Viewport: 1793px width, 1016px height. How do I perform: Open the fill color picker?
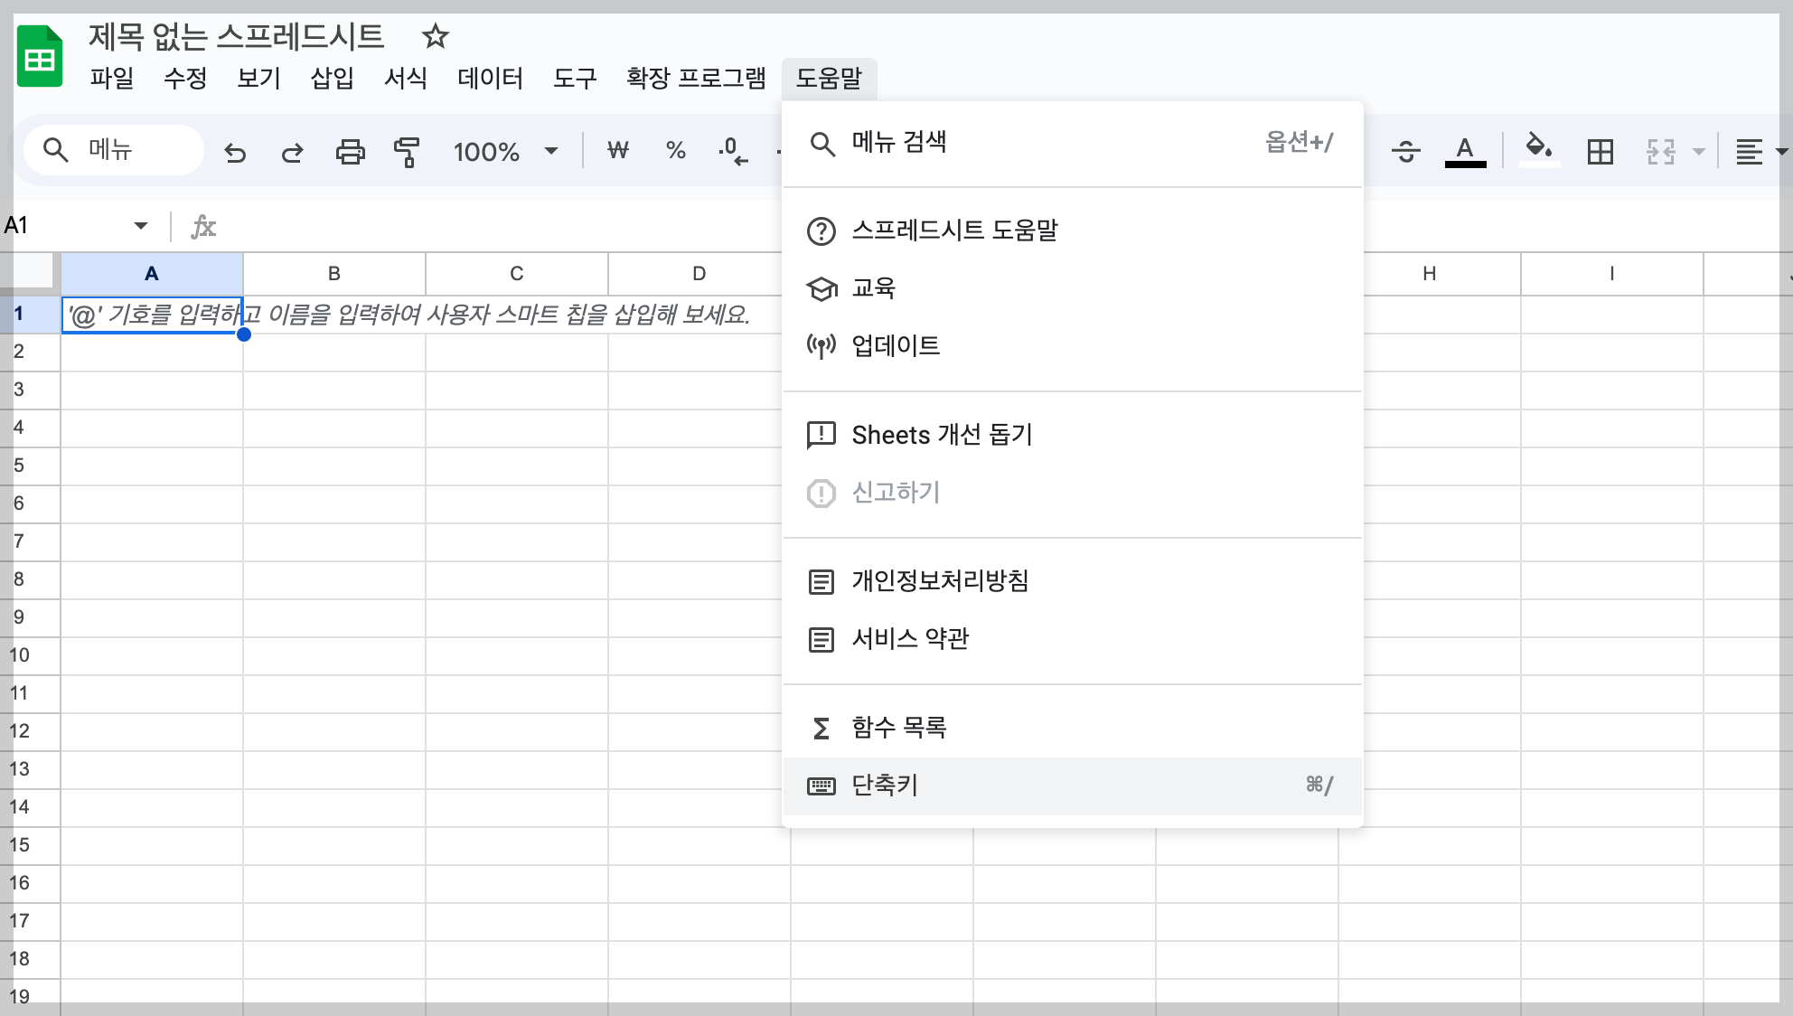pyautogui.click(x=1538, y=150)
